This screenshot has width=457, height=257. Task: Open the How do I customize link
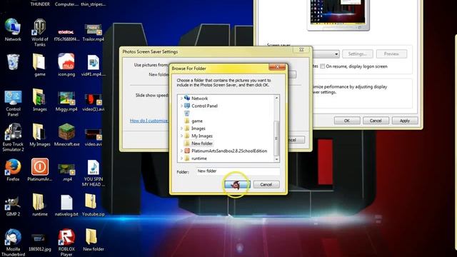pos(149,121)
